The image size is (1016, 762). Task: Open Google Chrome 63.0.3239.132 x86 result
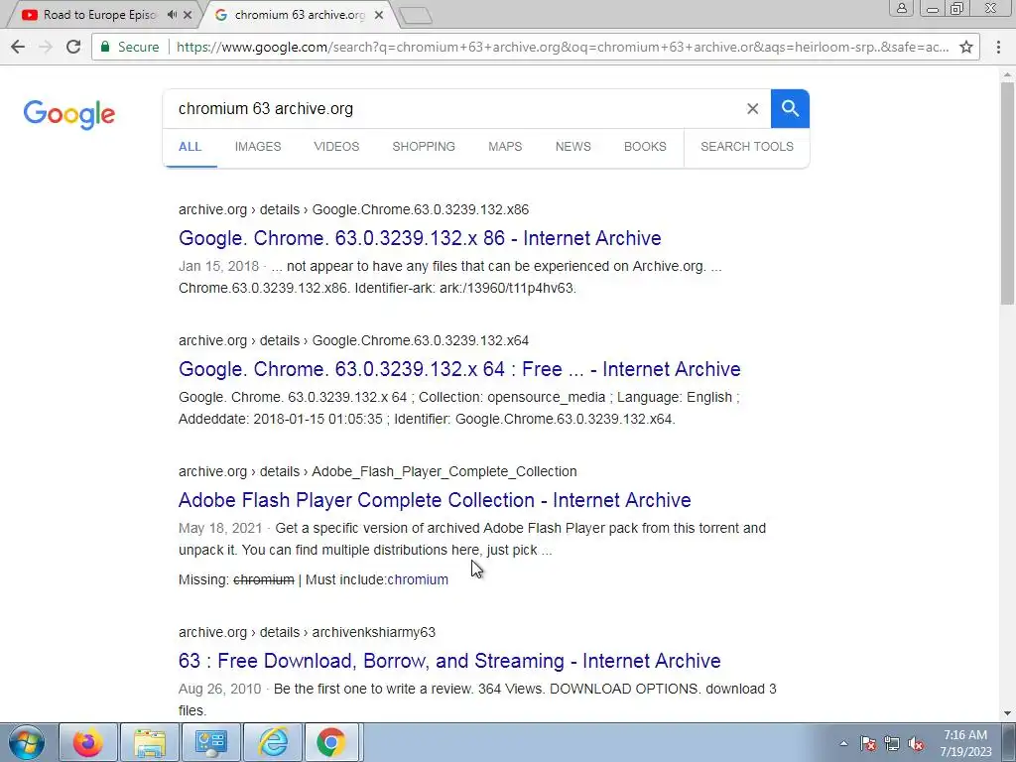click(420, 238)
